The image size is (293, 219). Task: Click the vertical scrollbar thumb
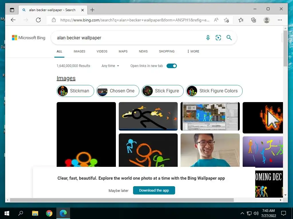click(285, 48)
